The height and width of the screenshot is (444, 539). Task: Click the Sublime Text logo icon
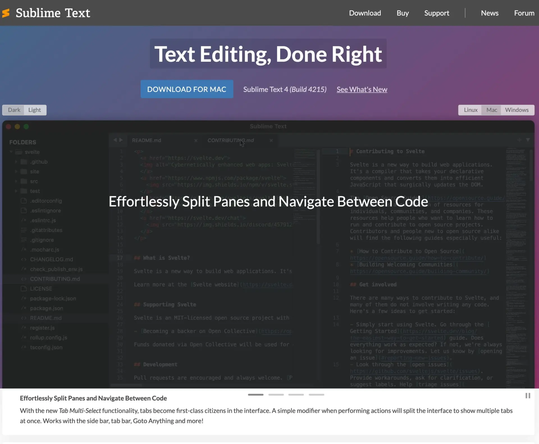pyautogui.click(x=6, y=13)
